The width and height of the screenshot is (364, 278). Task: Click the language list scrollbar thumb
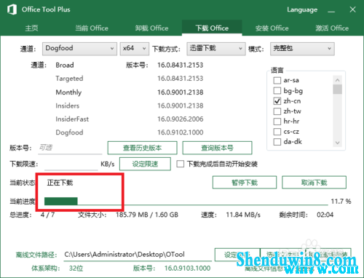(337, 90)
